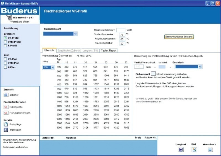Select value 1663 in BL 1800 row
221x156 pixels.
tap(75, 110)
